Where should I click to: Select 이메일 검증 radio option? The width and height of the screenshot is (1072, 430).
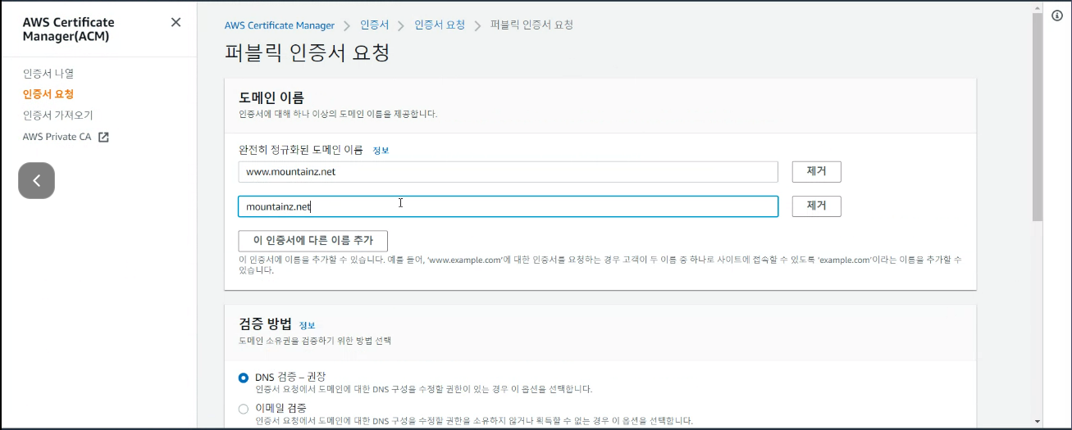click(244, 409)
